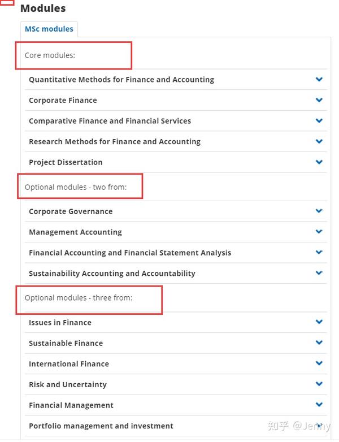The width and height of the screenshot is (339, 442).
Task: Click the Modules section heading
Action: [43, 8]
